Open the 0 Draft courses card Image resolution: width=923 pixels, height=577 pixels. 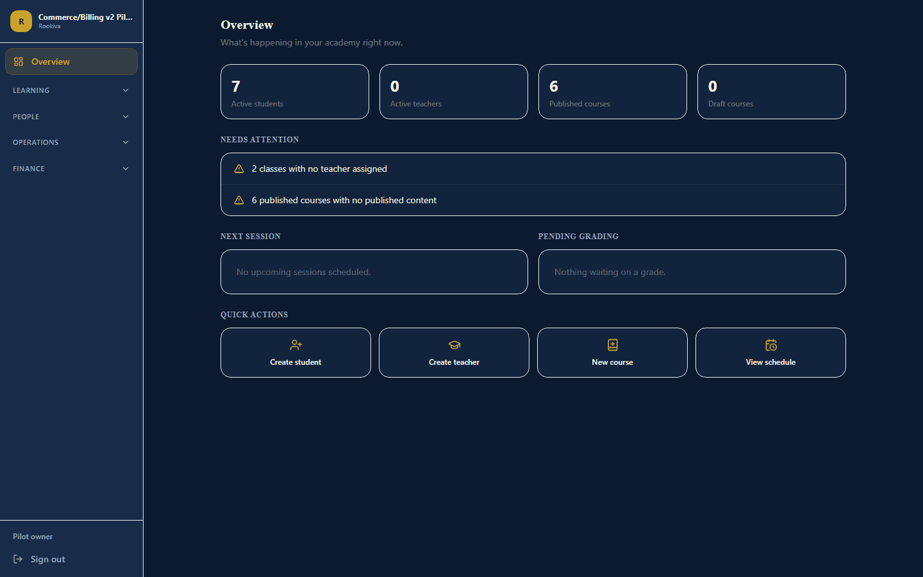pos(772,92)
